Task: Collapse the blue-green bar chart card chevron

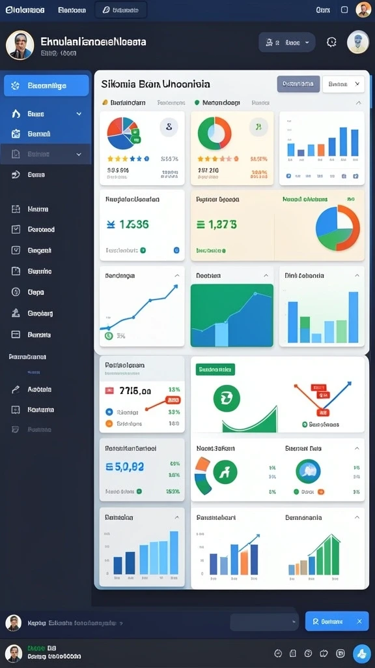Action: (357, 276)
